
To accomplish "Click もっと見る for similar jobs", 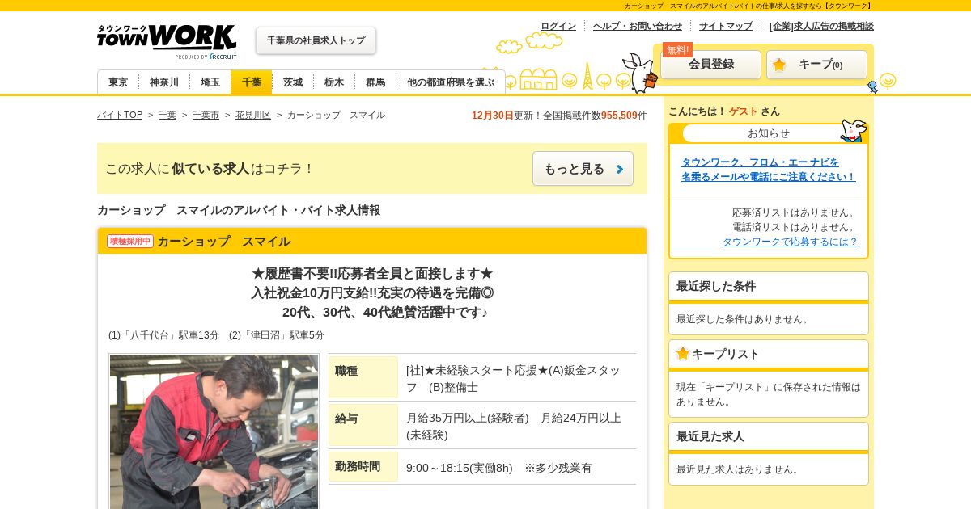I will pos(583,169).
